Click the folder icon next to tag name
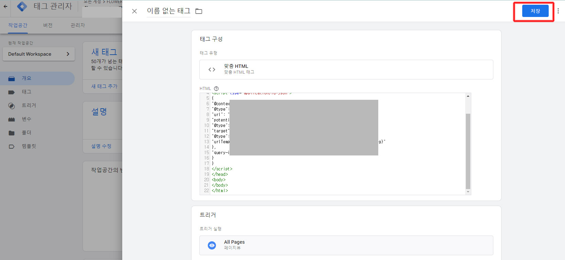 [199, 11]
